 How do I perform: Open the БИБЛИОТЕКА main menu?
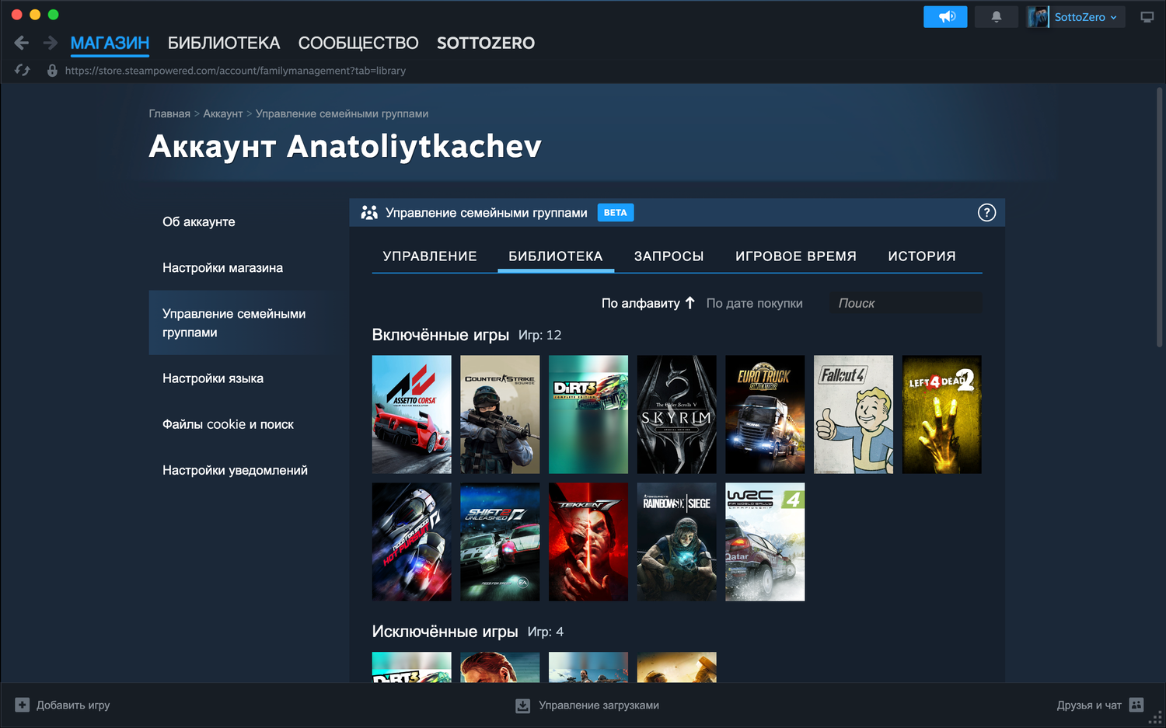click(224, 44)
